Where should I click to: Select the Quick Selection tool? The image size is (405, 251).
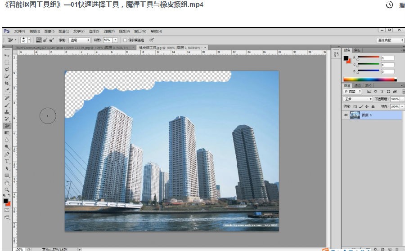coord(7,76)
